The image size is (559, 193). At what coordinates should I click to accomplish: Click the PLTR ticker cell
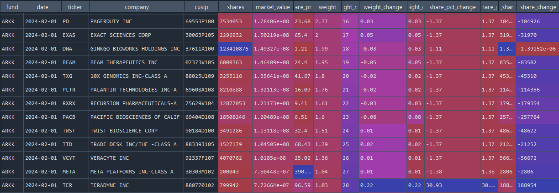point(75,90)
